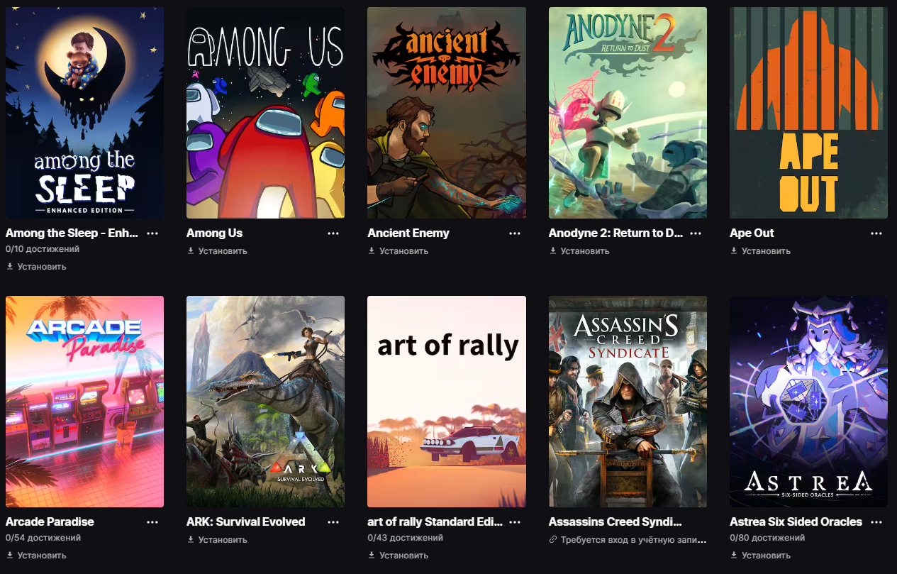The image size is (897, 574).
Task: Select the Ancient Enemy cover art
Action: pos(447,113)
